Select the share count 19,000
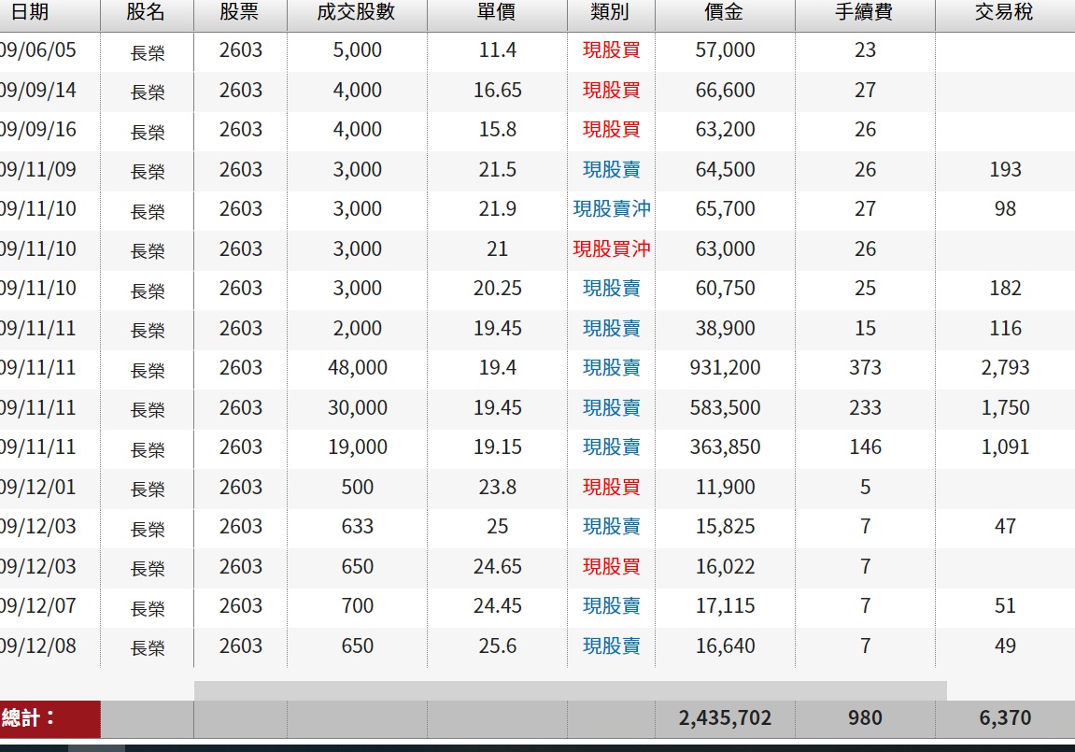The width and height of the screenshot is (1075, 752). click(x=357, y=447)
